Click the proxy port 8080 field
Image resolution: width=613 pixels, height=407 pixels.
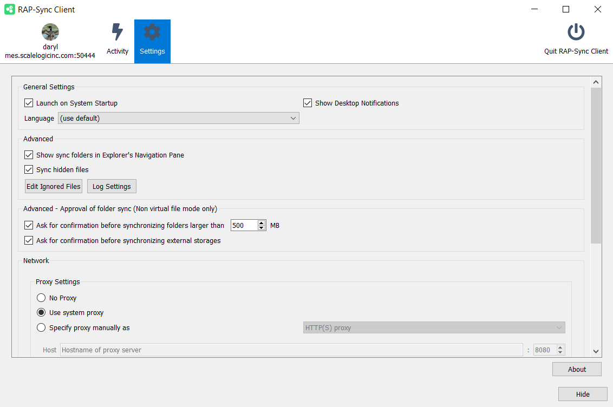tap(545, 350)
